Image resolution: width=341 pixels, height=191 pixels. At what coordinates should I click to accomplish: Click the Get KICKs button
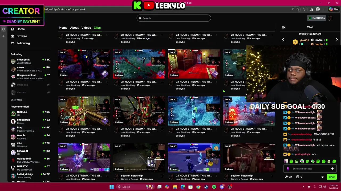click(x=316, y=18)
